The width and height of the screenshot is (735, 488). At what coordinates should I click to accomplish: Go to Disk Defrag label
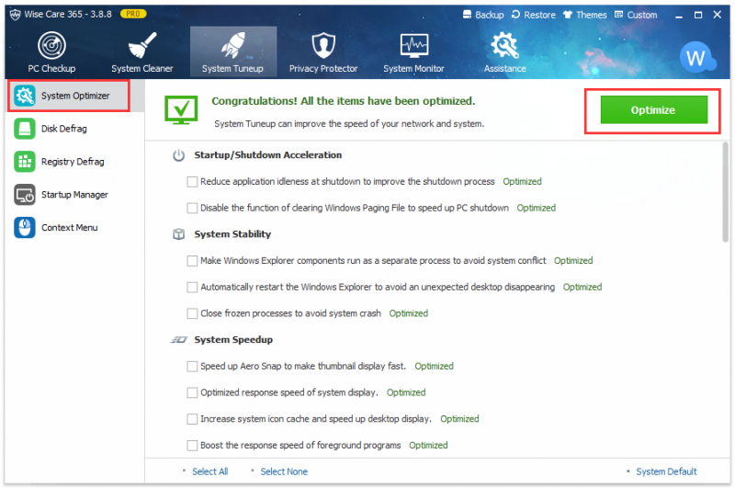point(64,129)
